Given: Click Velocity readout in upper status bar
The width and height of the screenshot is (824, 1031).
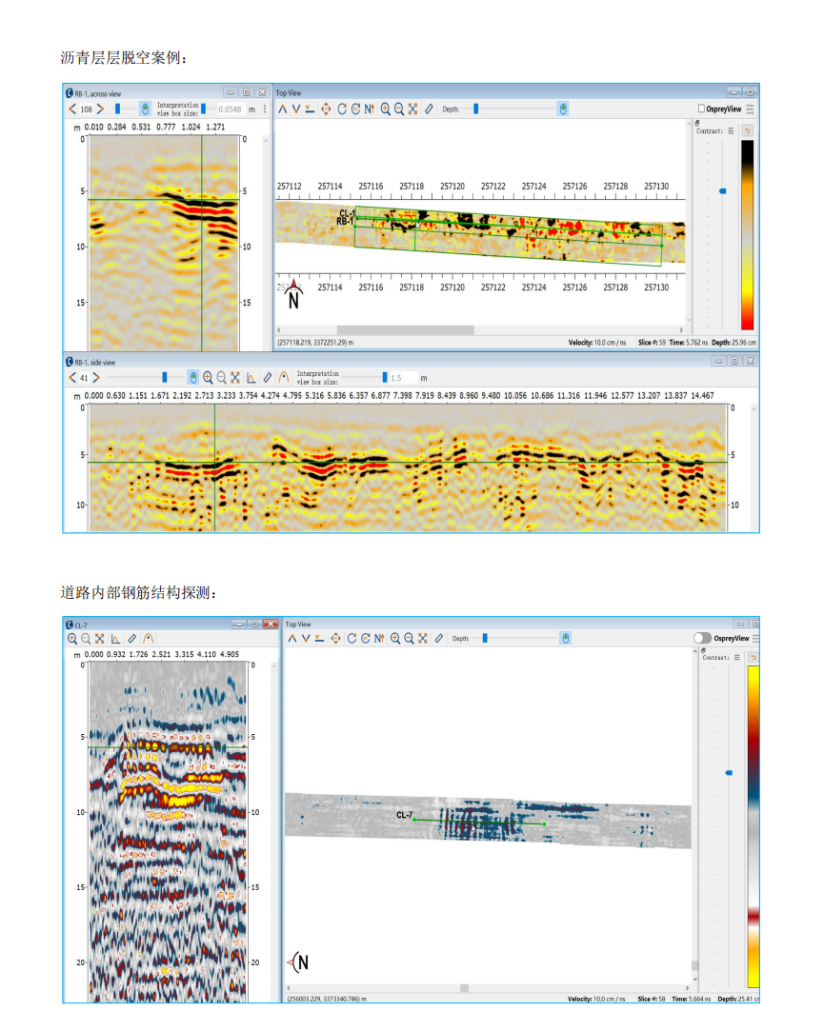Looking at the screenshot, I should 597,343.
